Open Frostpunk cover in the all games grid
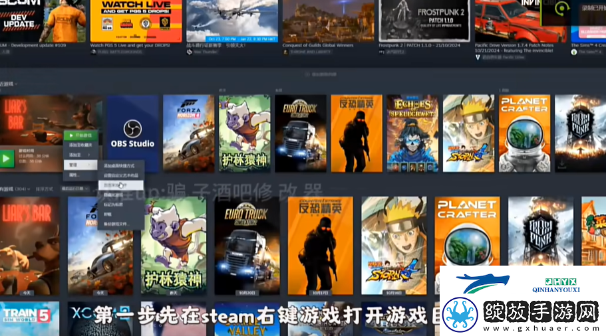 [x=541, y=232]
